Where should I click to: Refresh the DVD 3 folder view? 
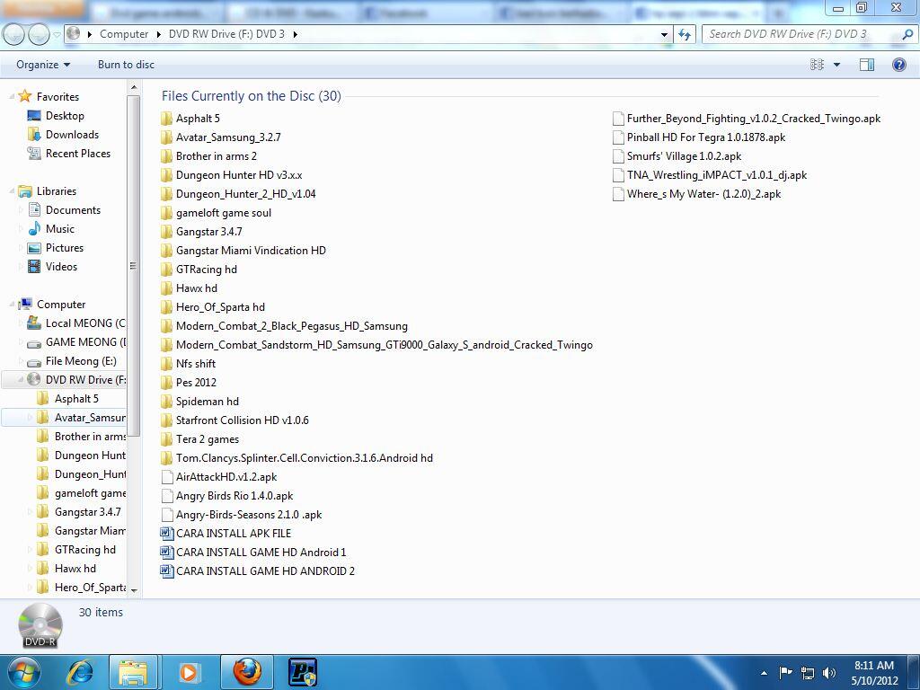coord(684,34)
